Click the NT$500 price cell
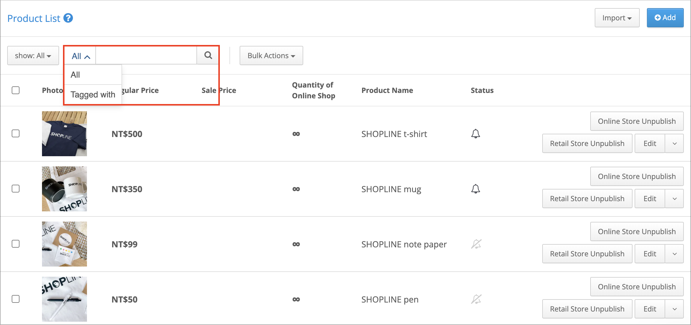The image size is (691, 325). tap(127, 134)
